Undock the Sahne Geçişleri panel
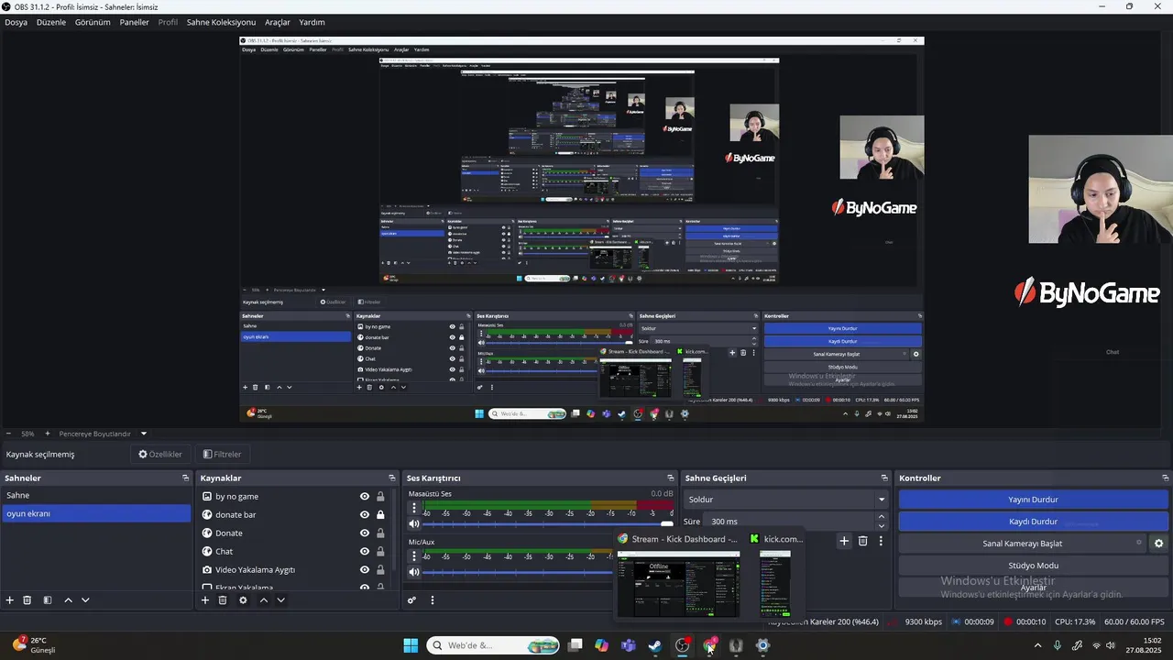The height and width of the screenshot is (660, 1173). [884, 478]
